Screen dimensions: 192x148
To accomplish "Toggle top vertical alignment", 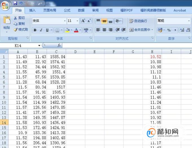I will click(98, 21).
